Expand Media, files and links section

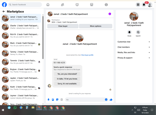pyautogui.click(x=134, y=53)
